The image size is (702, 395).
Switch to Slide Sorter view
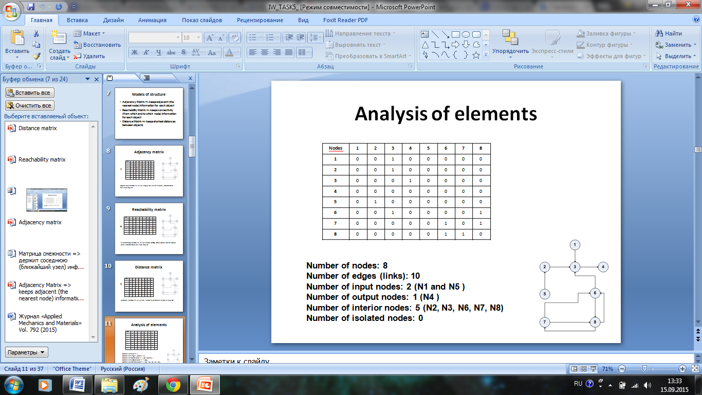coord(584,369)
